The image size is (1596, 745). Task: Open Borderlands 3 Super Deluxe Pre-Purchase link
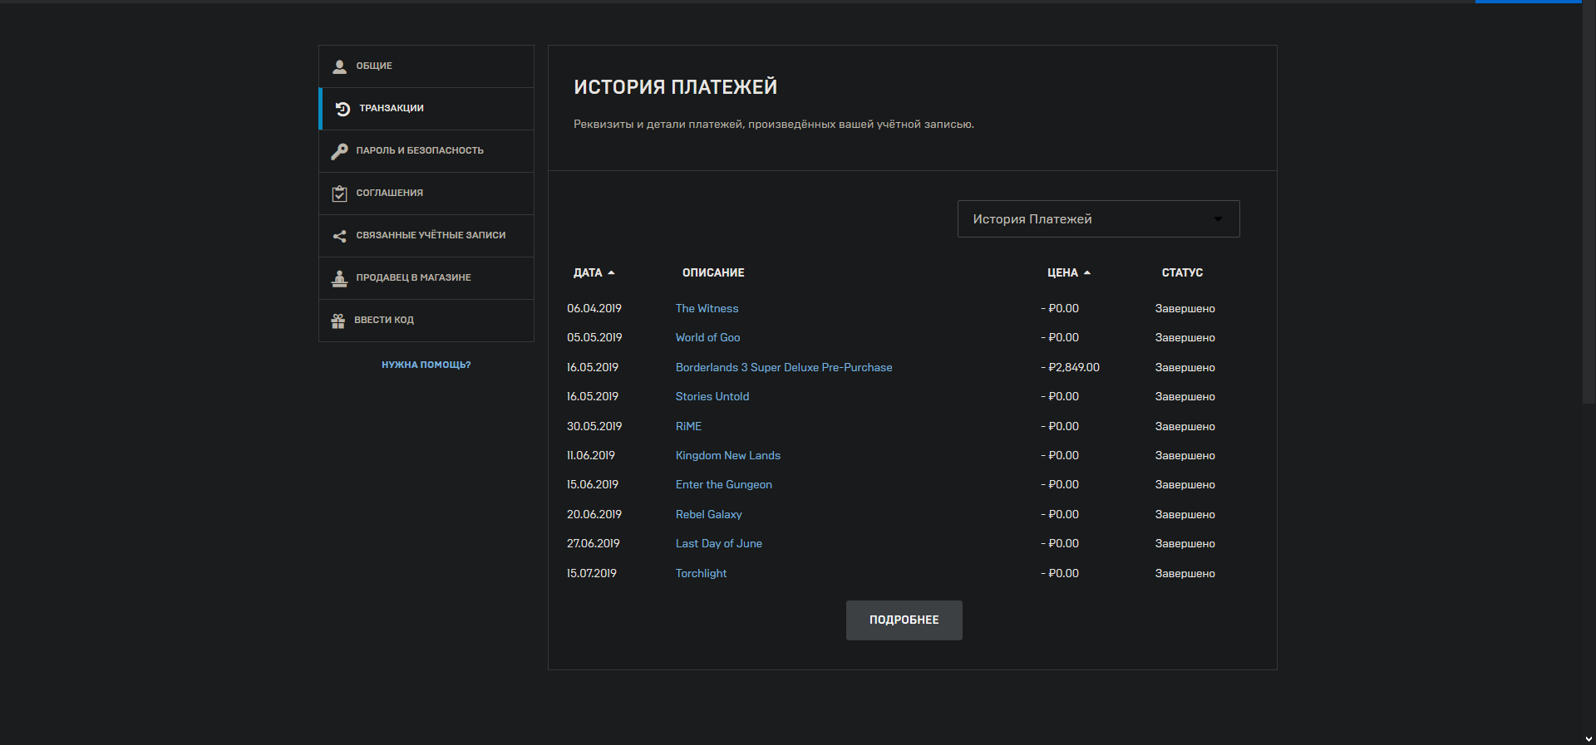click(783, 367)
